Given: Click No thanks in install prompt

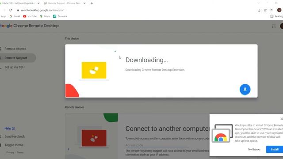Looking at the screenshot, I should [x=254, y=149].
